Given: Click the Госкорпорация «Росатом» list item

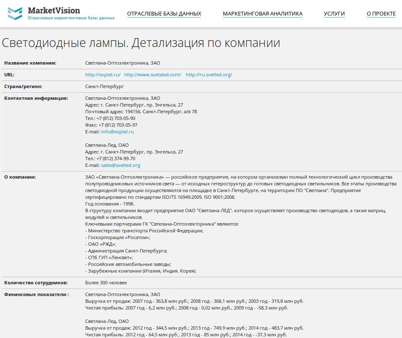Looking at the screenshot, I should [x=117, y=237].
